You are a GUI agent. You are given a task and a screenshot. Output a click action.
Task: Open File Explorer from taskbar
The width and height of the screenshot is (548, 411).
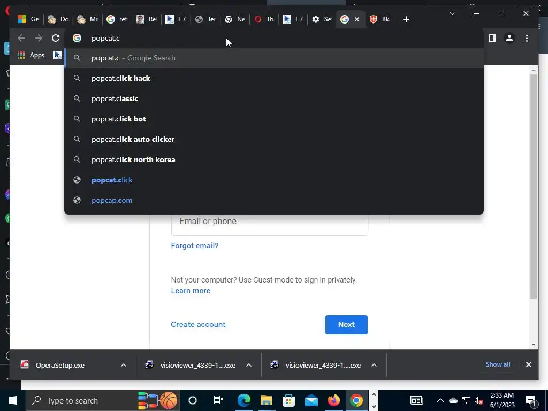point(266,400)
